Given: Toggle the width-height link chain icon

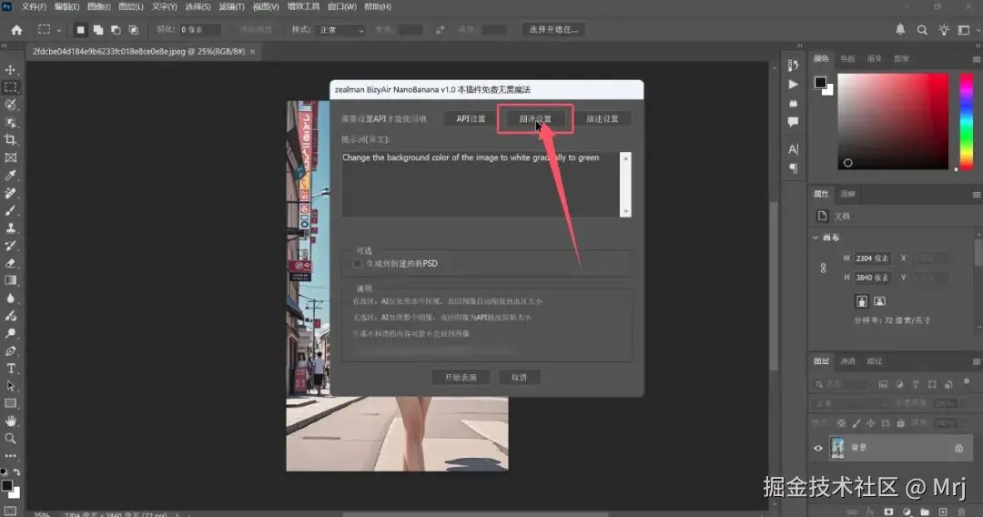Looking at the screenshot, I should (823, 268).
